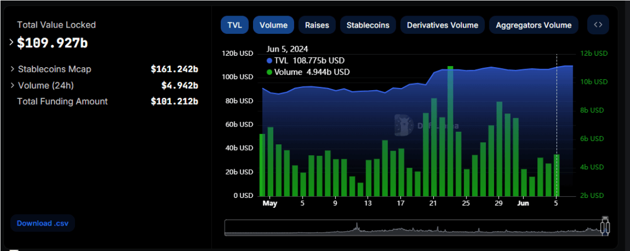The height and width of the screenshot is (251, 630).
Task: Toggle the Volume chart series
Action: (x=273, y=24)
